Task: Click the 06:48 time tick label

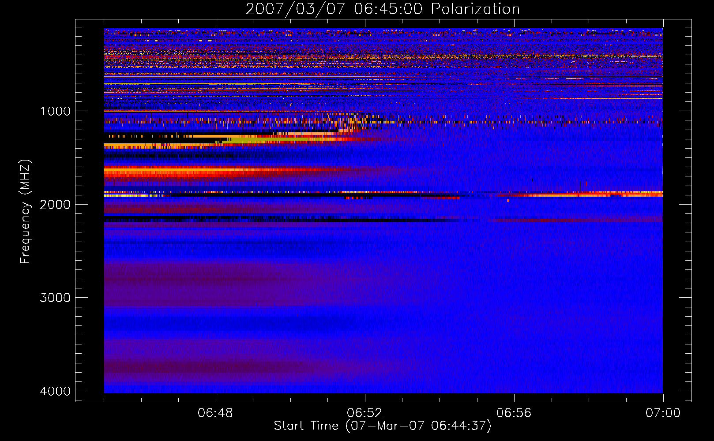Action: click(x=215, y=413)
